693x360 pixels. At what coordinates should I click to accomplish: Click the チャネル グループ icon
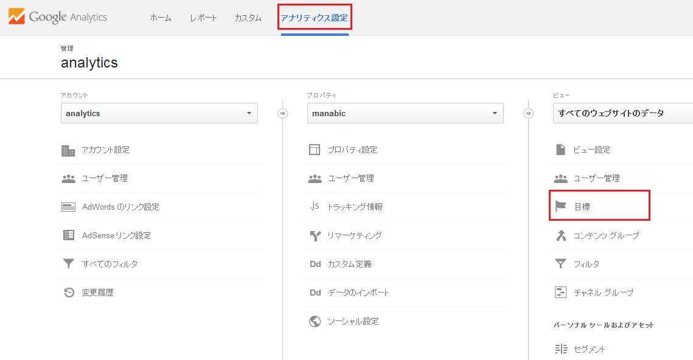pos(560,292)
